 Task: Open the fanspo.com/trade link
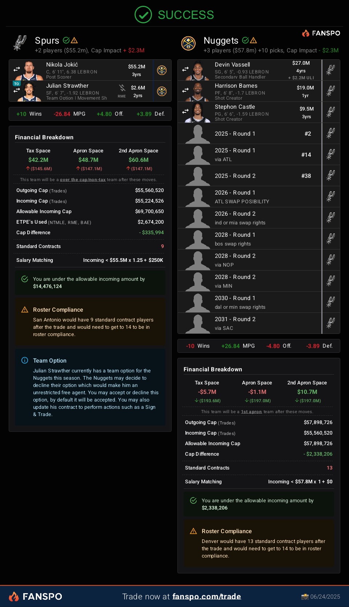(206, 596)
